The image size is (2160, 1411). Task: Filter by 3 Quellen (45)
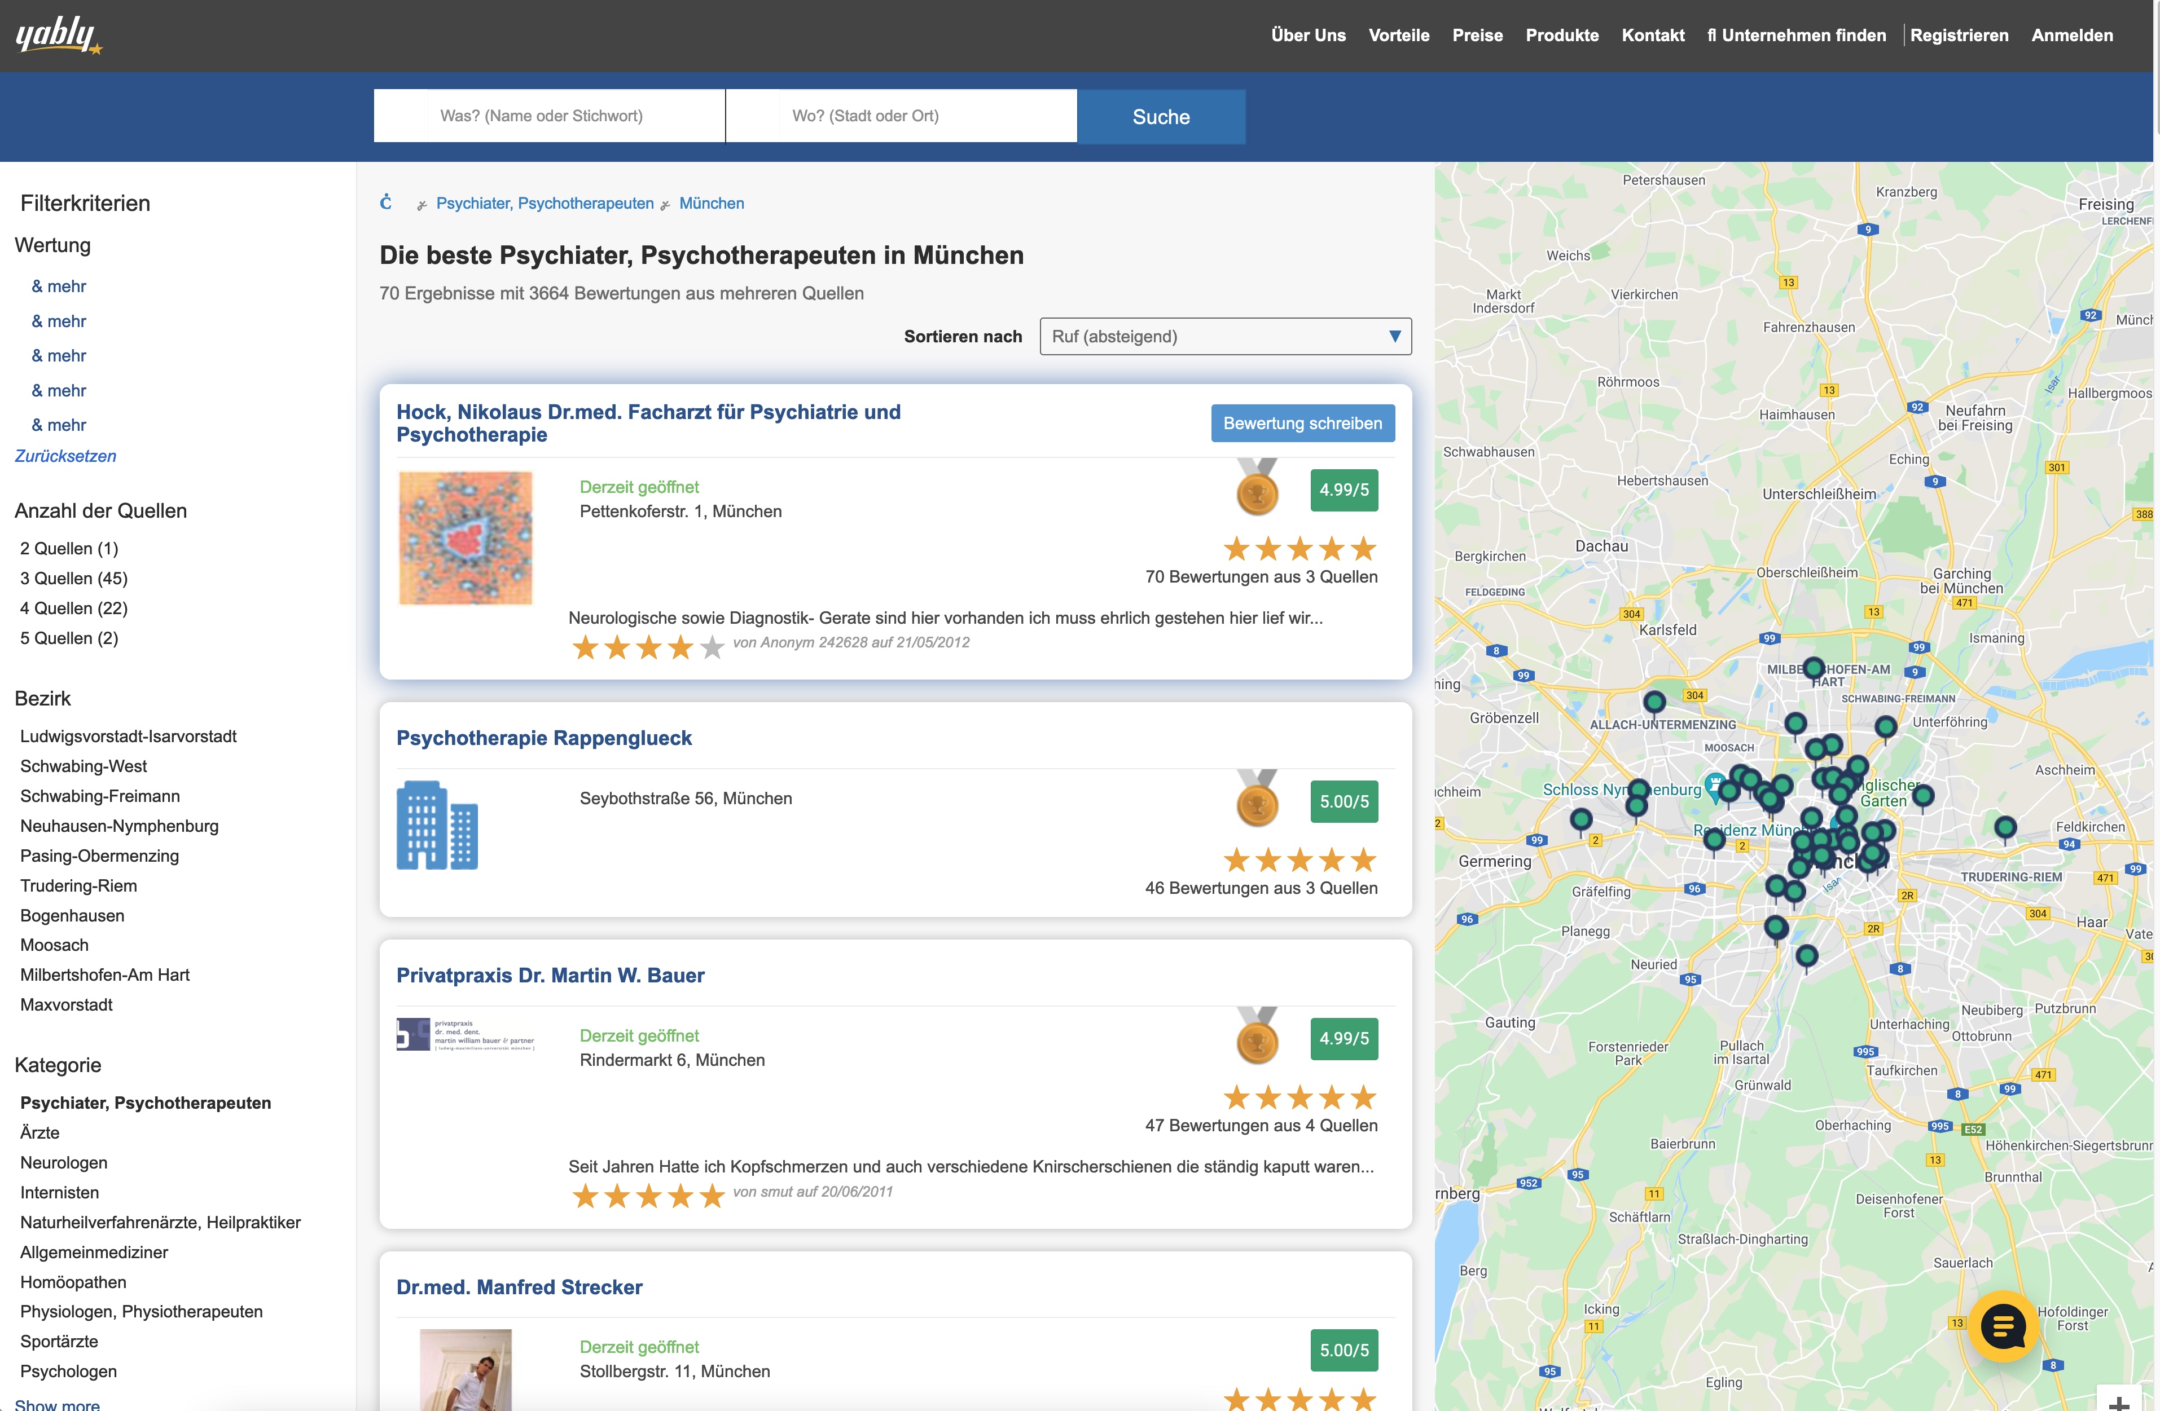click(x=73, y=579)
